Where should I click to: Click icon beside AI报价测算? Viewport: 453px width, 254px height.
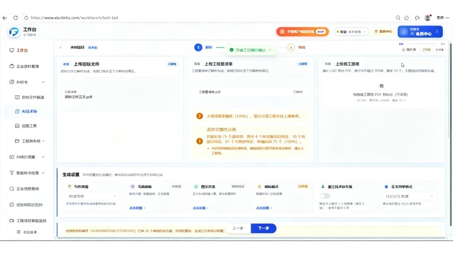pos(12,157)
